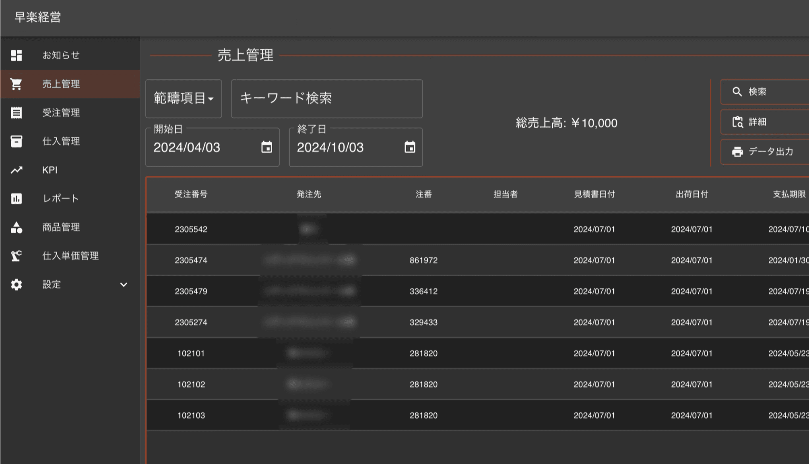Click the 売上管理 shopping cart icon

pos(17,84)
